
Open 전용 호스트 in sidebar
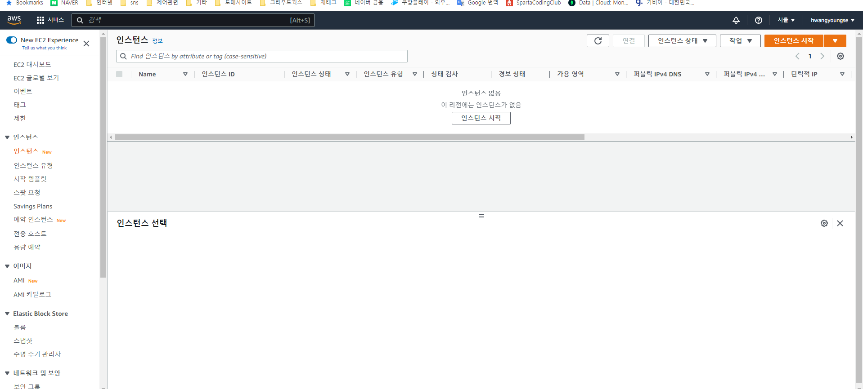coord(30,234)
